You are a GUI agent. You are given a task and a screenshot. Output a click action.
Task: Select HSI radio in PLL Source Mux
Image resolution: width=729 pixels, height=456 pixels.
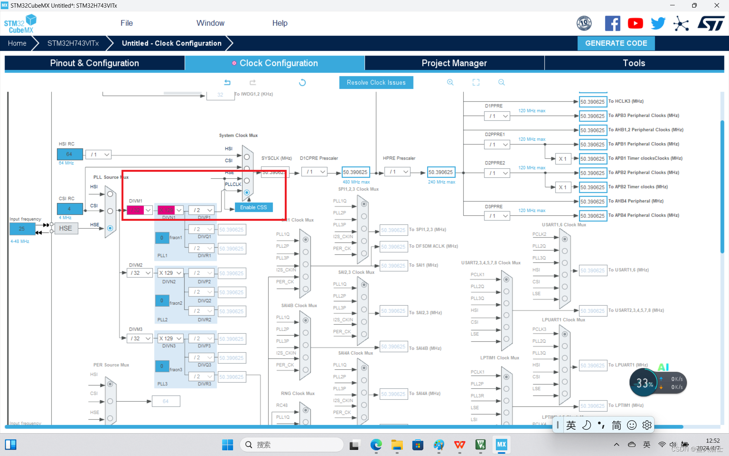[x=110, y=194]
